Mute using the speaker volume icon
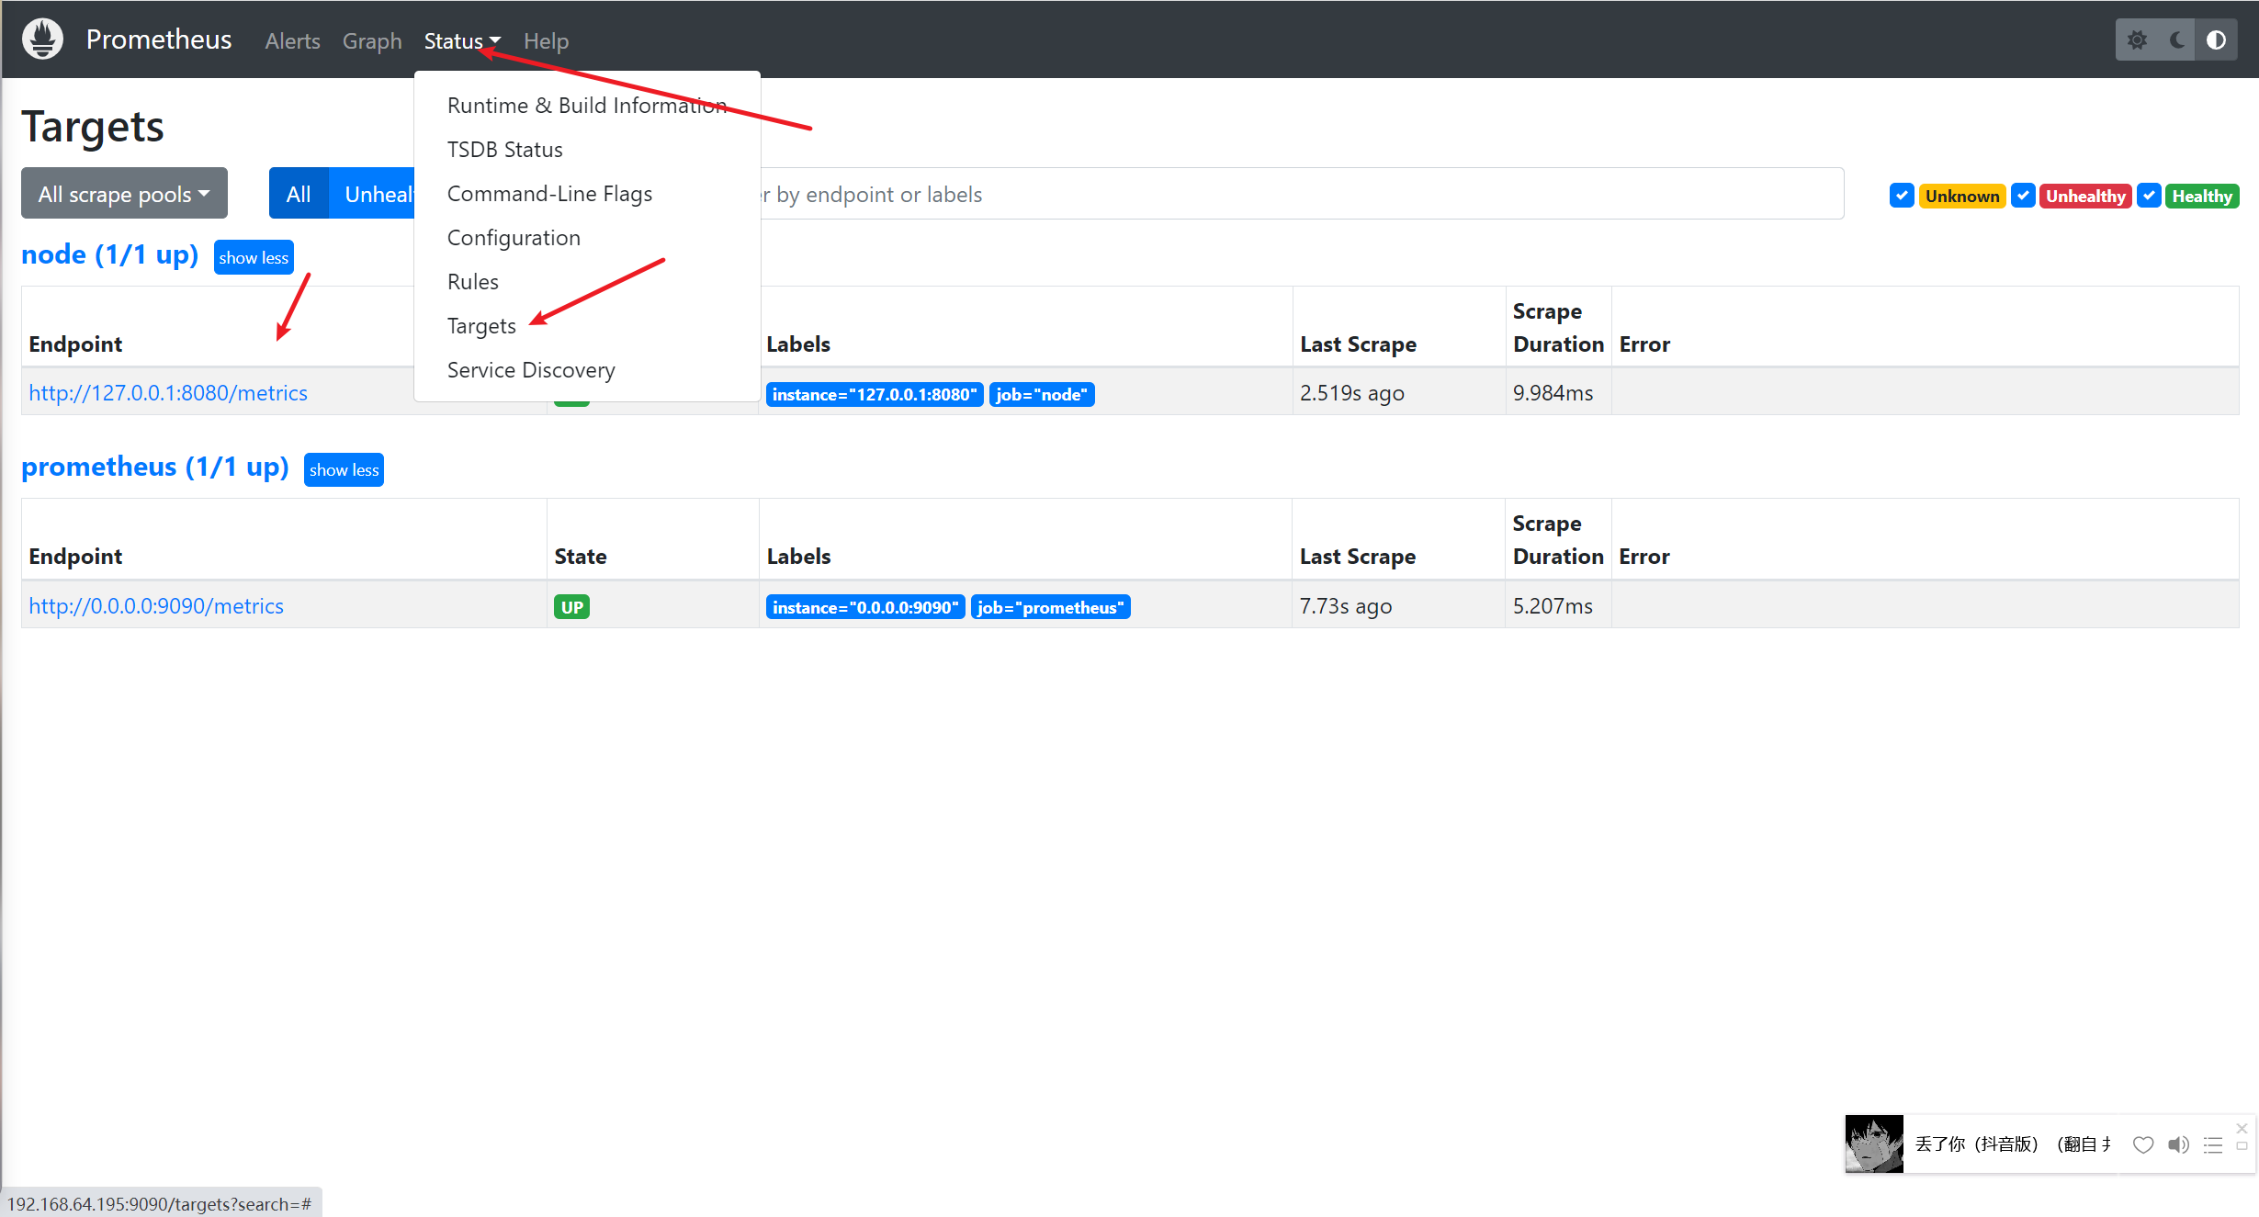The image size is (2259, 1217). tap(2178, 1144)
